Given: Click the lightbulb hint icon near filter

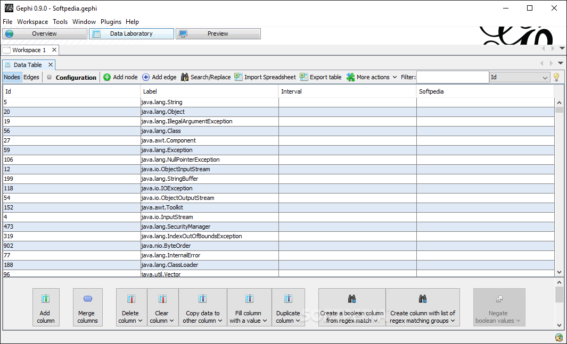Looking at the screenshot, I should (556, 77).
